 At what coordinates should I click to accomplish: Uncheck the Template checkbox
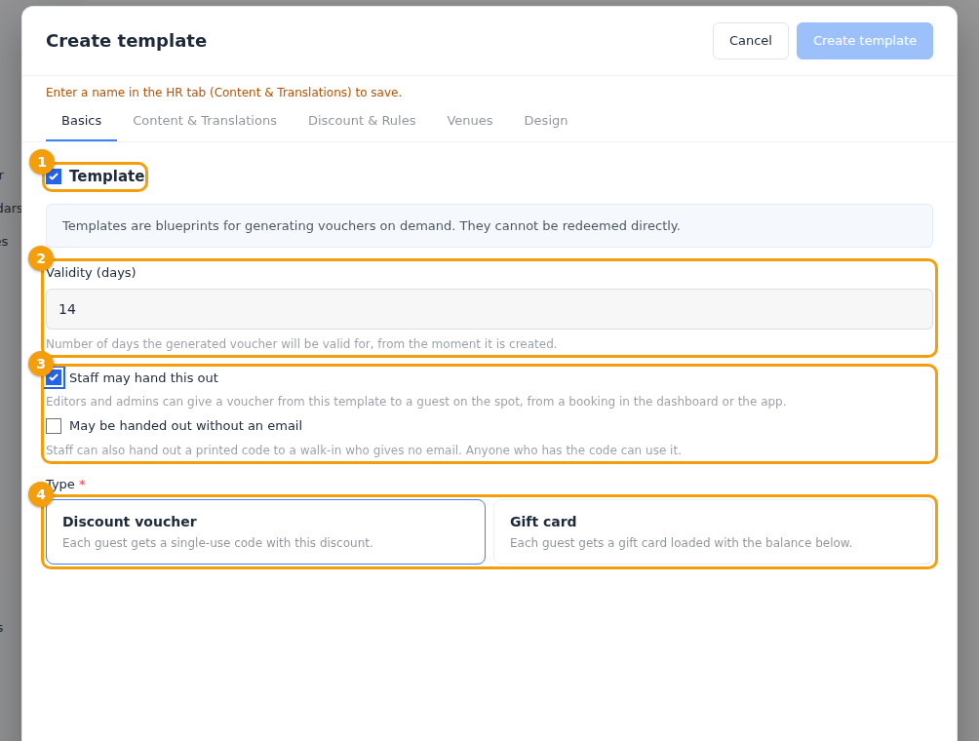coord(54,176)
